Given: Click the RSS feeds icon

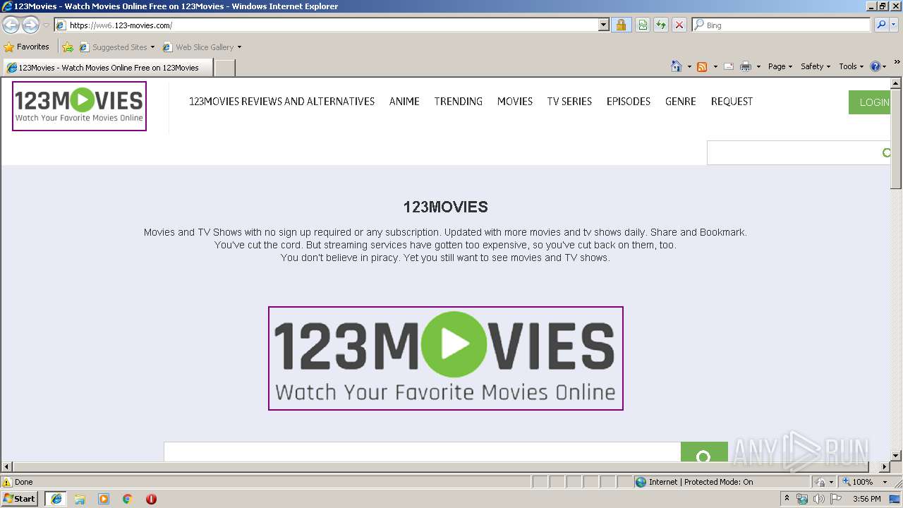Looking at the screenshot, I should pos(702,66).
